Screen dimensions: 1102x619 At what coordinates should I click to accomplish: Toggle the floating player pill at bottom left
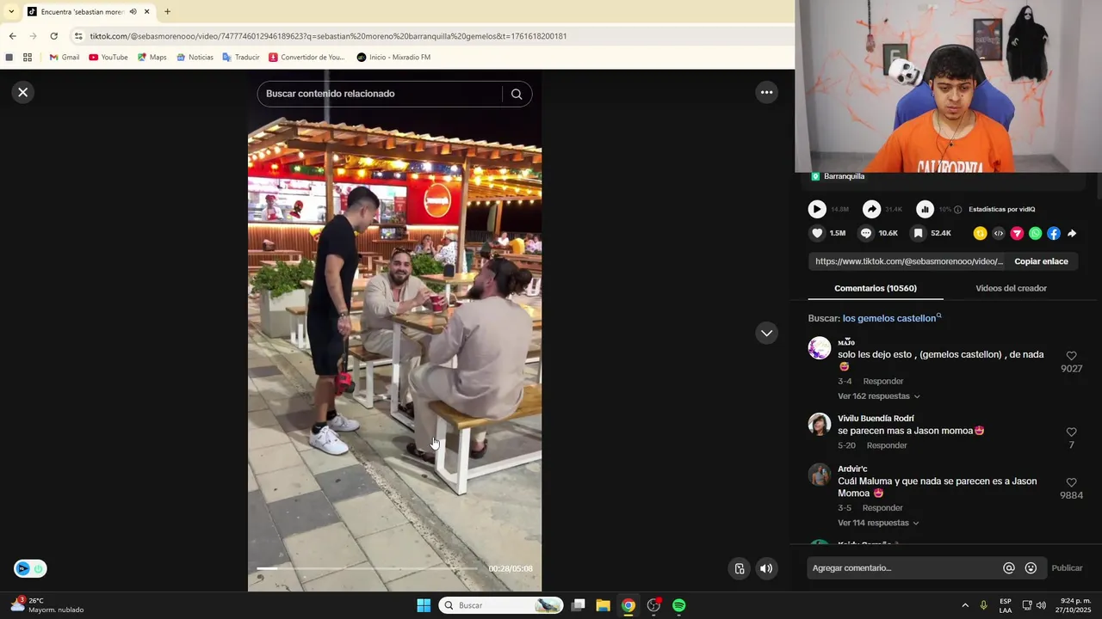coord(30,568)
